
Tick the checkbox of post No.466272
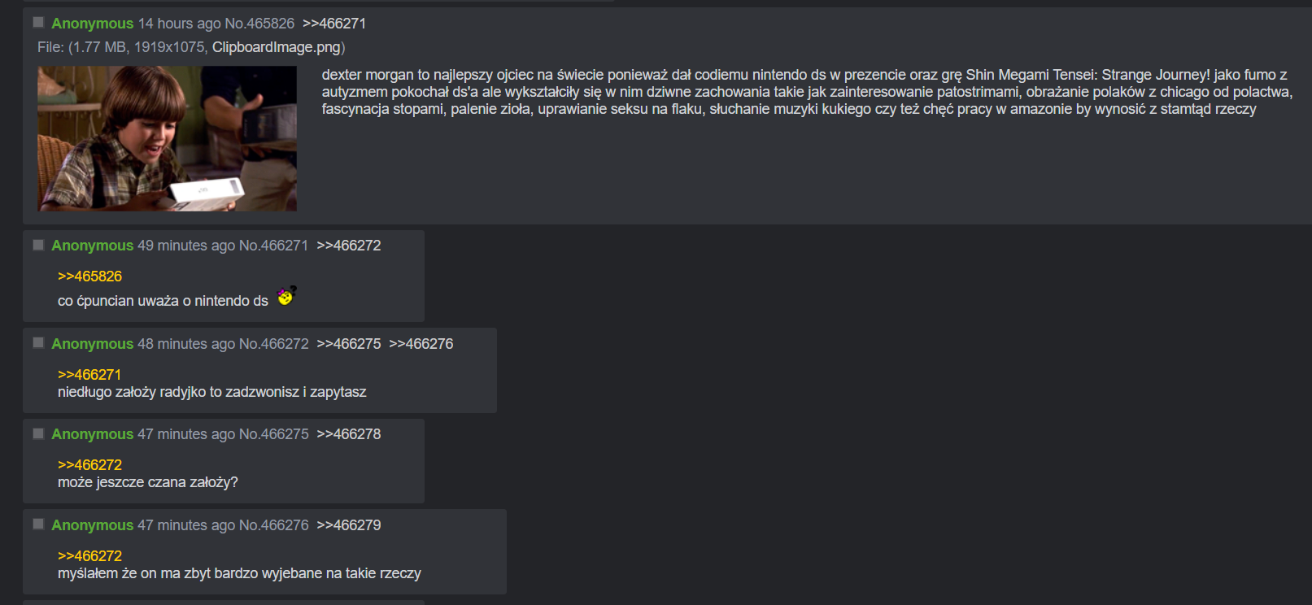[x=38, y=342]
